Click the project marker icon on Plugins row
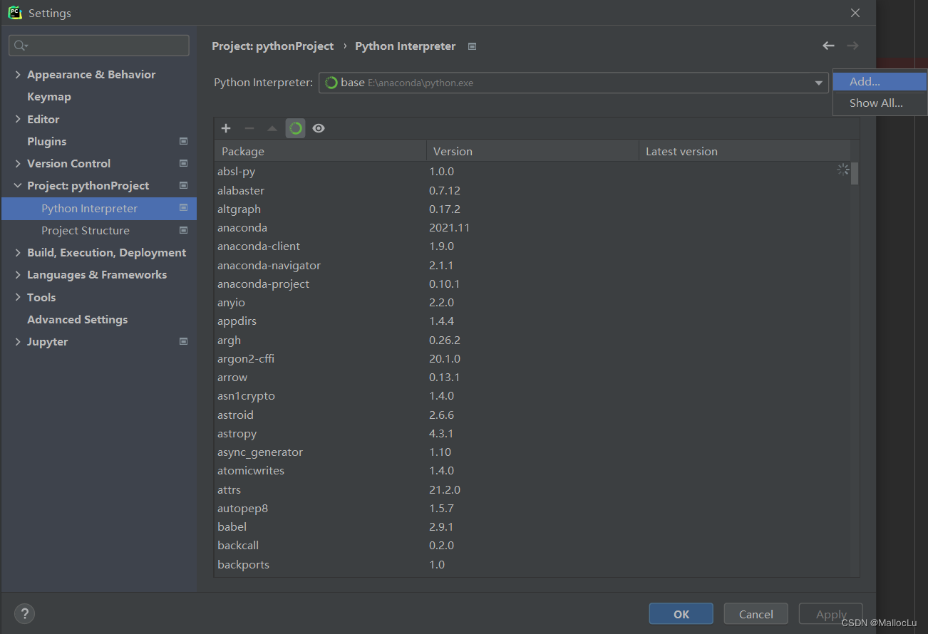Image resolution: width=928 pixels, height=634 pixels. click(x=183, y=141)
